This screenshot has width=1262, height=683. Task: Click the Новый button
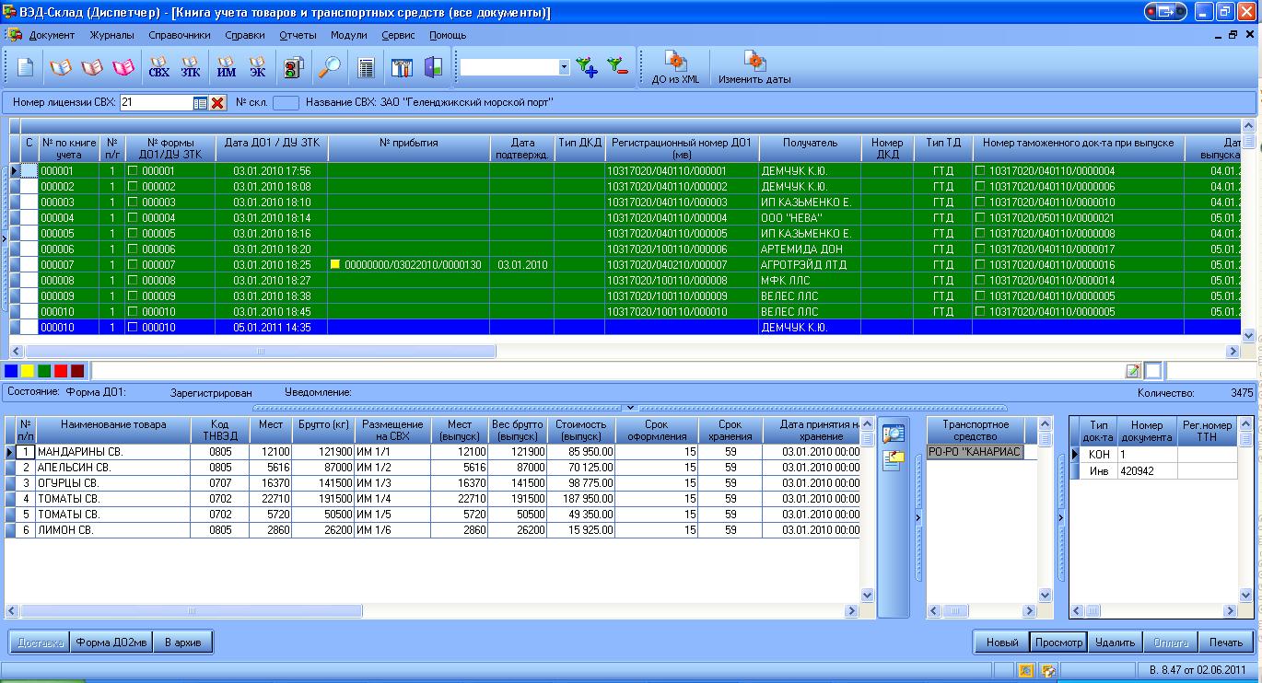coord(1002,642)
